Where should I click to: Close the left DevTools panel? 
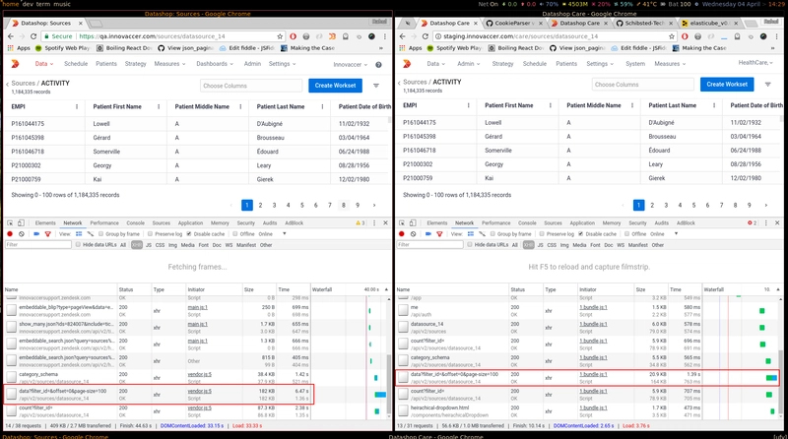click(x=385, y=223)
